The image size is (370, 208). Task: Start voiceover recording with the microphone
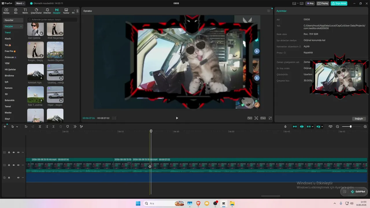(x=285, y=127)
